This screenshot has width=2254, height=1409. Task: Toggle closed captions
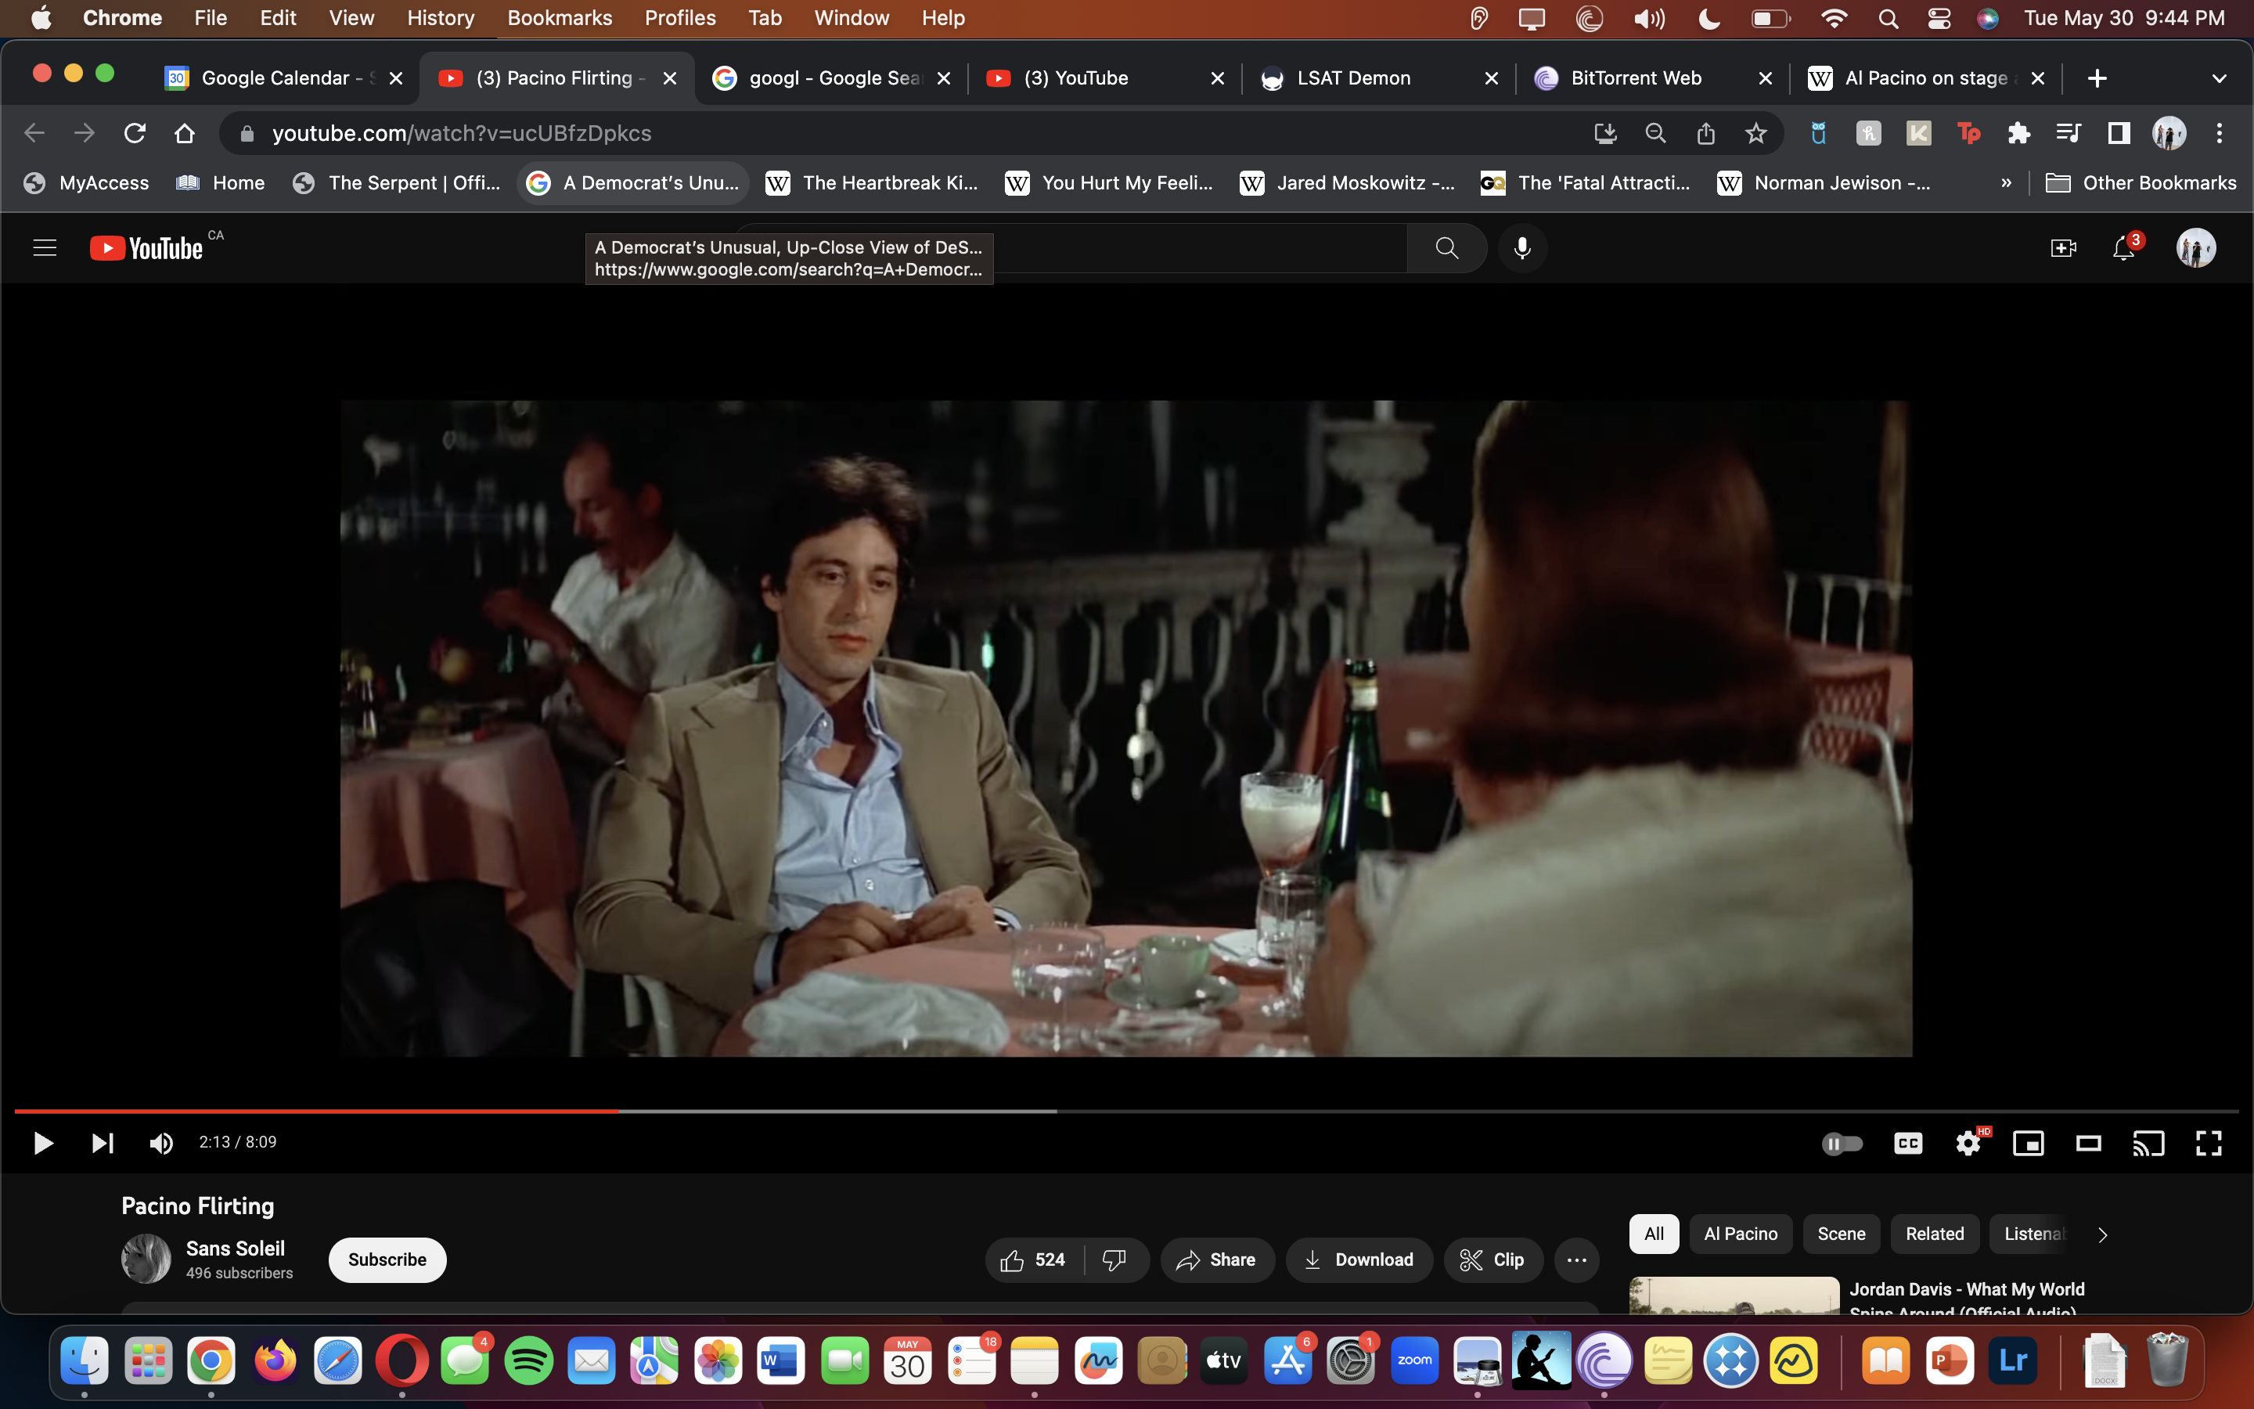pos(1907,1143)
